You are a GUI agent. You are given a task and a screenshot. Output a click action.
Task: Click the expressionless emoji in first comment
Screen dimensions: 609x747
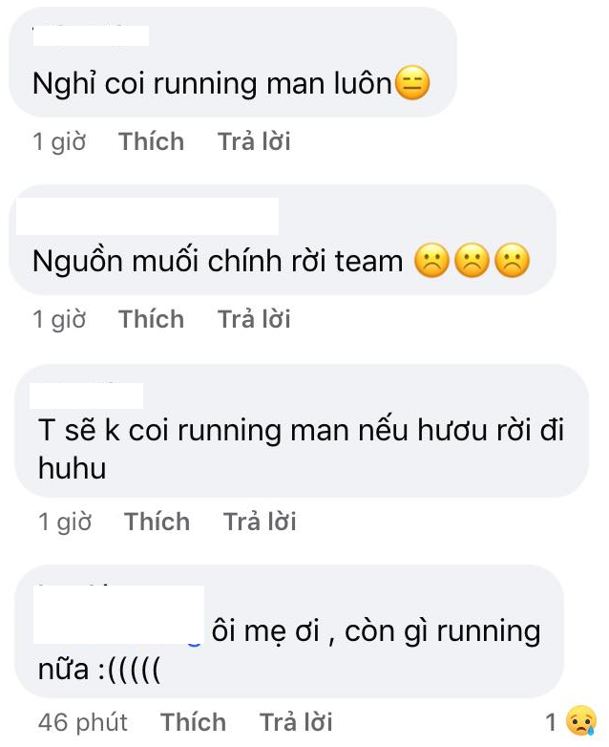pos(412,83)
